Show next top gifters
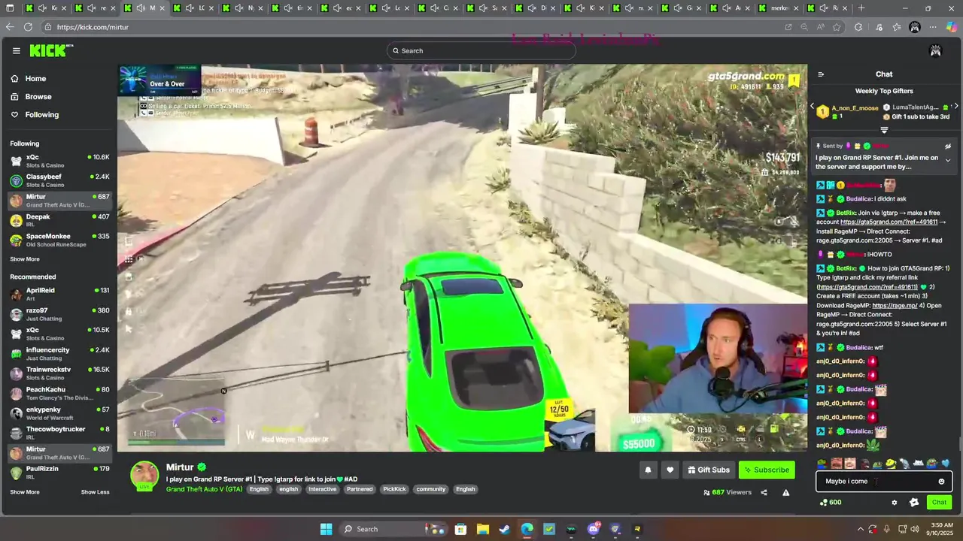The height and width of the screenshot is (541, 963). (956, 107)
